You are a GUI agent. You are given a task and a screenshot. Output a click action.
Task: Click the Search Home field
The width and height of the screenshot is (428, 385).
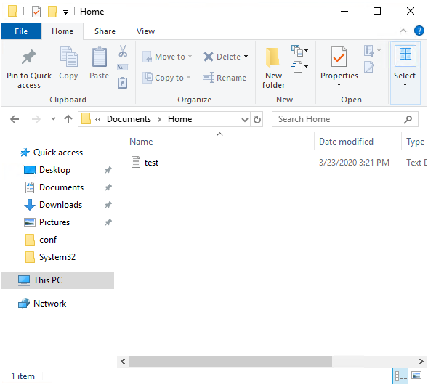point(339,119)
